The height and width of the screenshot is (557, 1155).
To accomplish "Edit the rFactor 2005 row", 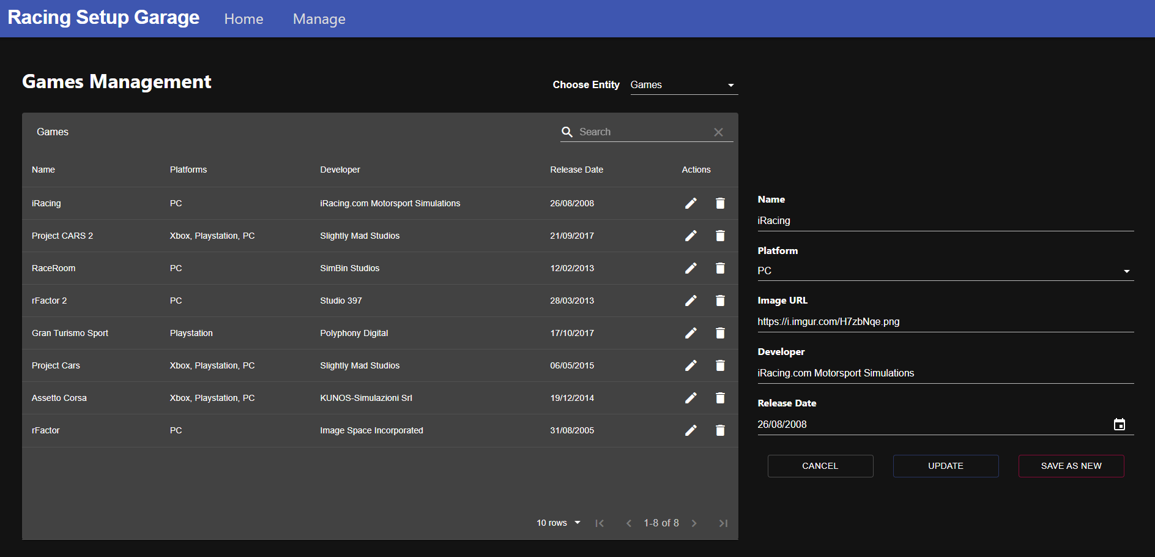I will 691,430.
